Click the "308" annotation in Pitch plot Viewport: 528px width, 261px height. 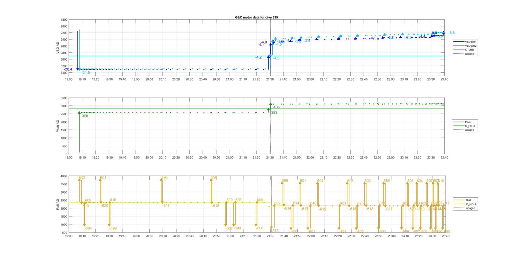tap(85, 116)
